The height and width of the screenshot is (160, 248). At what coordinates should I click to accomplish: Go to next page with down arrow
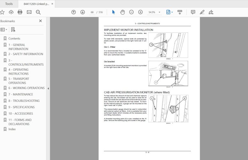coord(82,12)
